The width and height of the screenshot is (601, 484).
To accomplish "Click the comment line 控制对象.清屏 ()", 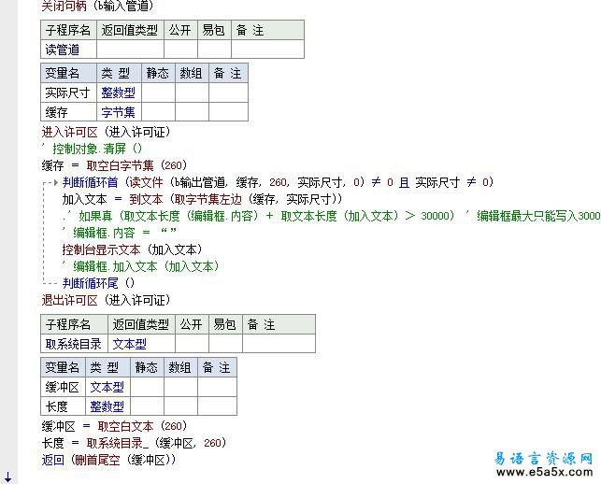I will tap(92, 149).
